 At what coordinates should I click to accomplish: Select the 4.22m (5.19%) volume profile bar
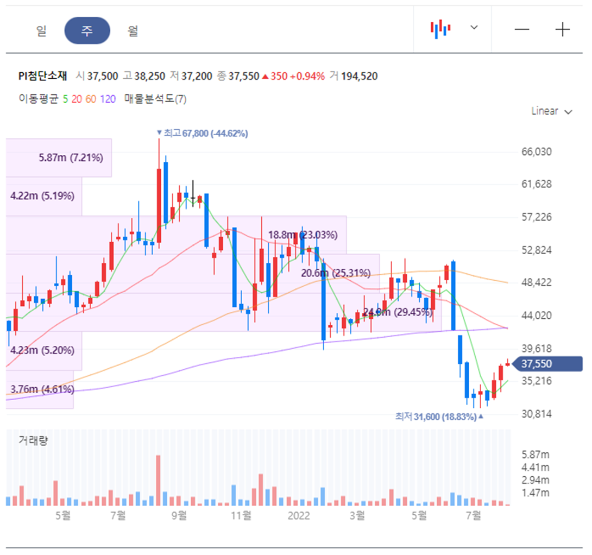[44, 197]
